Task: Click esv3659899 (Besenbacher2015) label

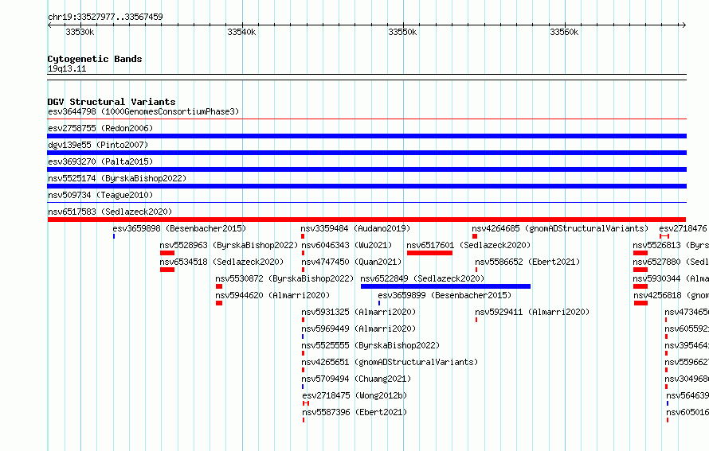Action: click(445, 295)
